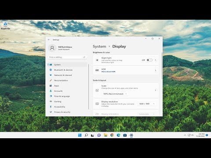Viewport: 211px width, 158px height.
Task: Open network and volume quick settings
Action: pyautogui.click(x=191, y=135)
